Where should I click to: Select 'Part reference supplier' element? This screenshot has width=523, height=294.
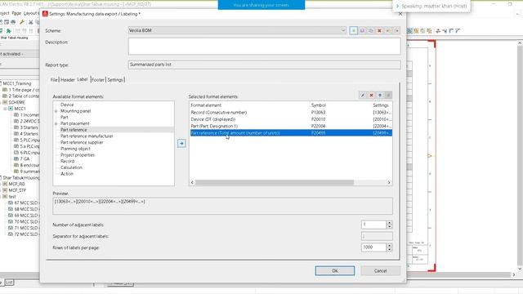[x=82, y=143]
